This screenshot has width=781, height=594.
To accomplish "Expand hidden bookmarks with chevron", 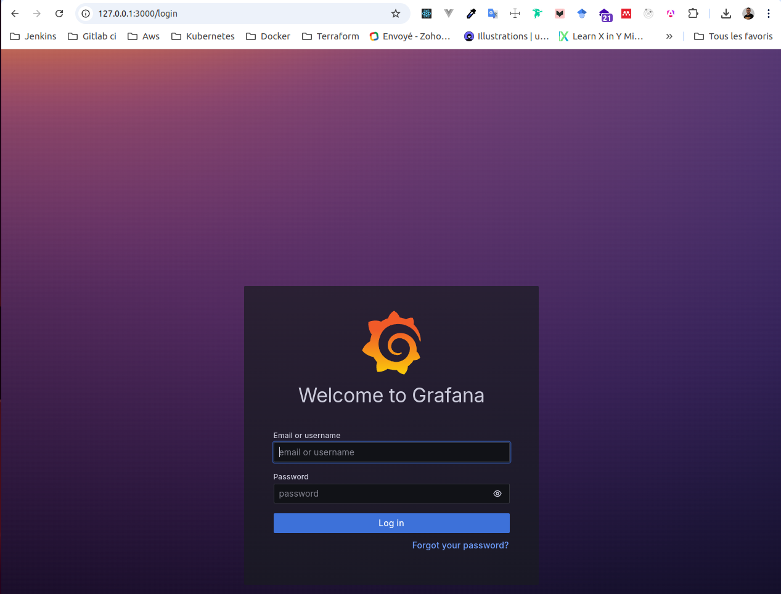I will click(x=669, y=36).
